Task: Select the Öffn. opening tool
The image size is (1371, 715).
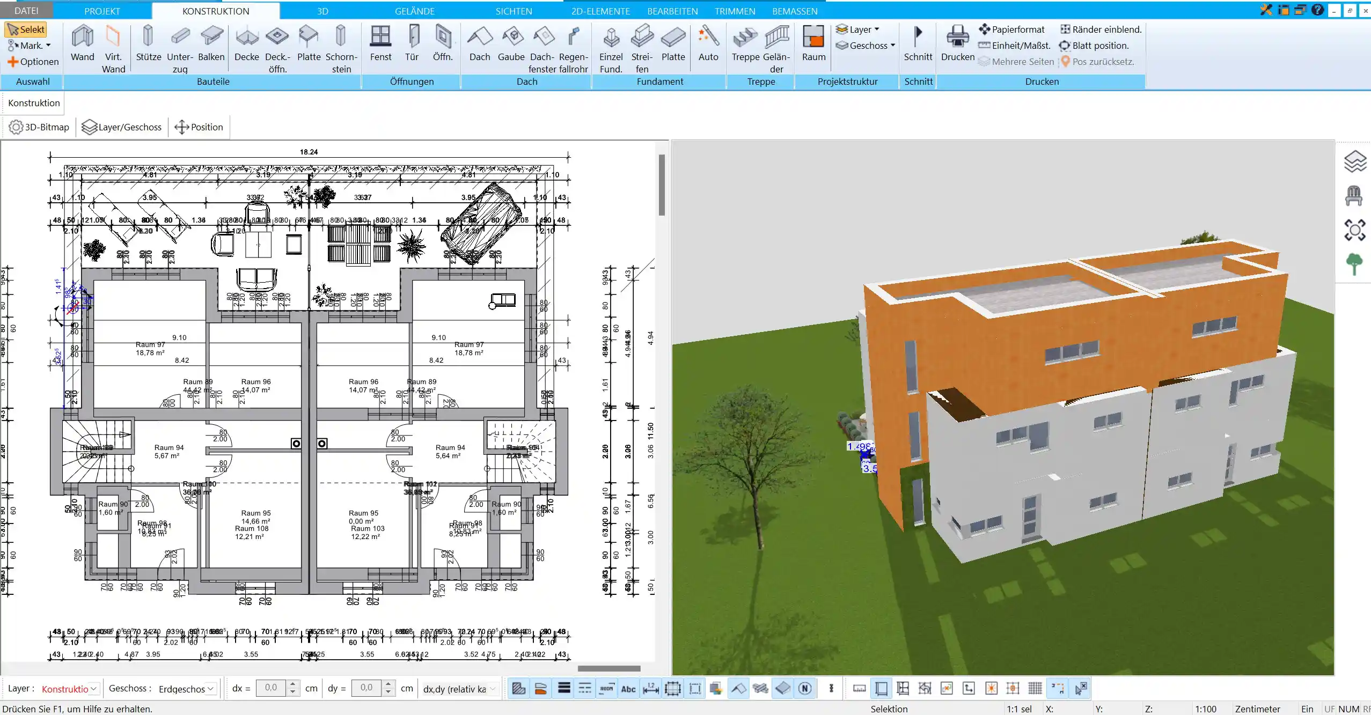Action: point(443,43)
